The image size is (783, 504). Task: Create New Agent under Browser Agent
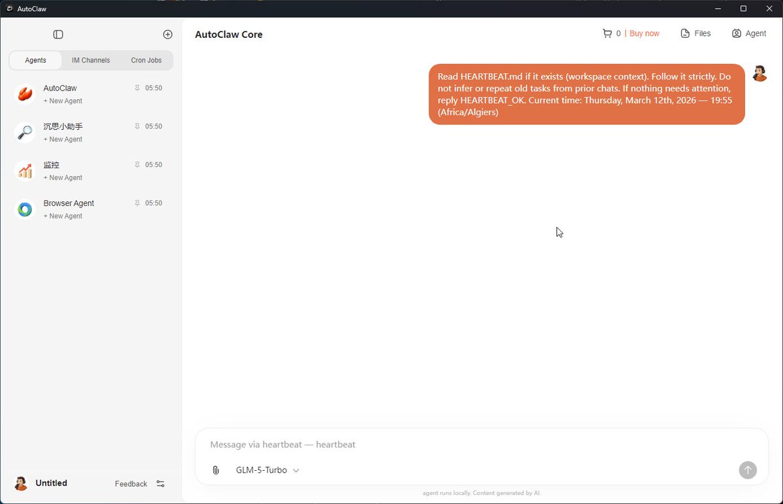(x=63, y=216)
